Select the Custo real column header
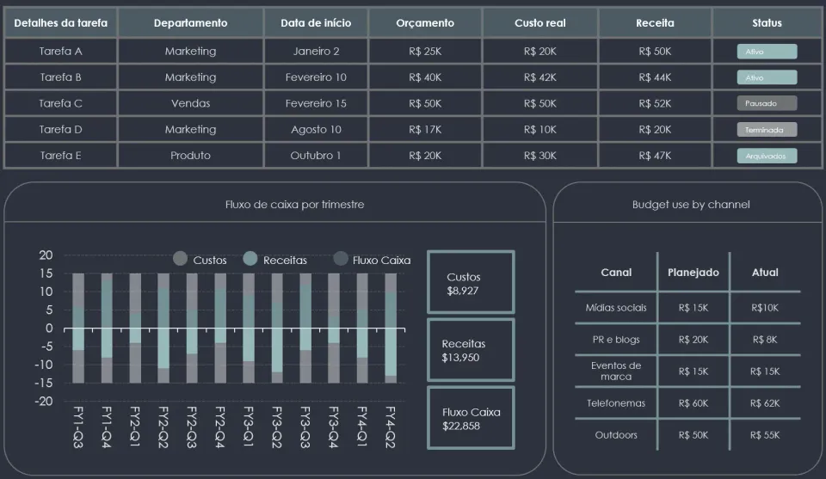 540,23
